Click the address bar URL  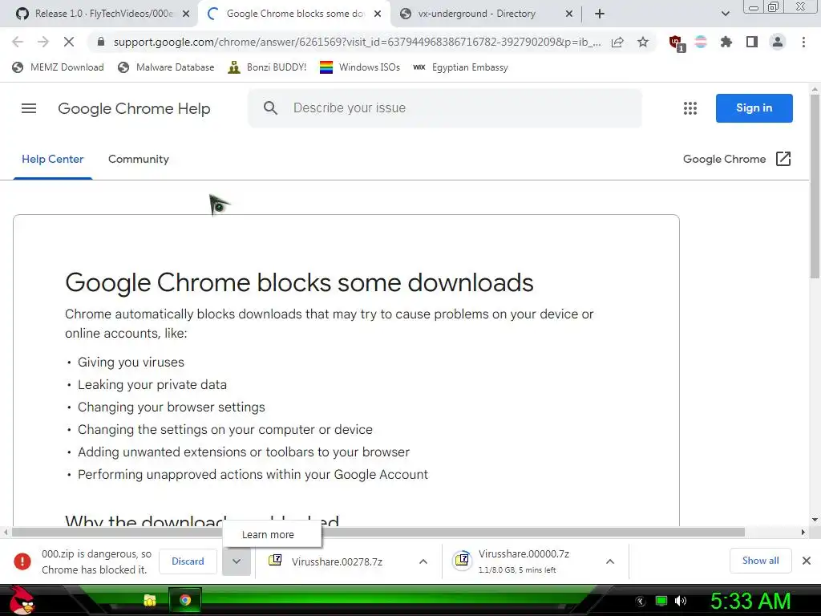point(357,42)
